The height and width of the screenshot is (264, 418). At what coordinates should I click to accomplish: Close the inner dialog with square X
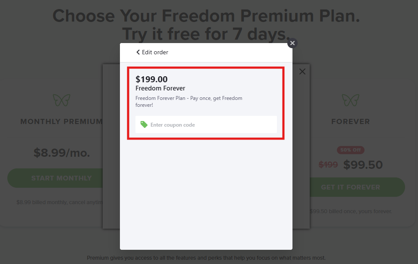click(302, 71)
